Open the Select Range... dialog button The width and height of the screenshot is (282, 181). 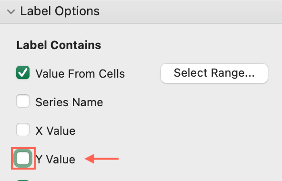click(214, 73)
